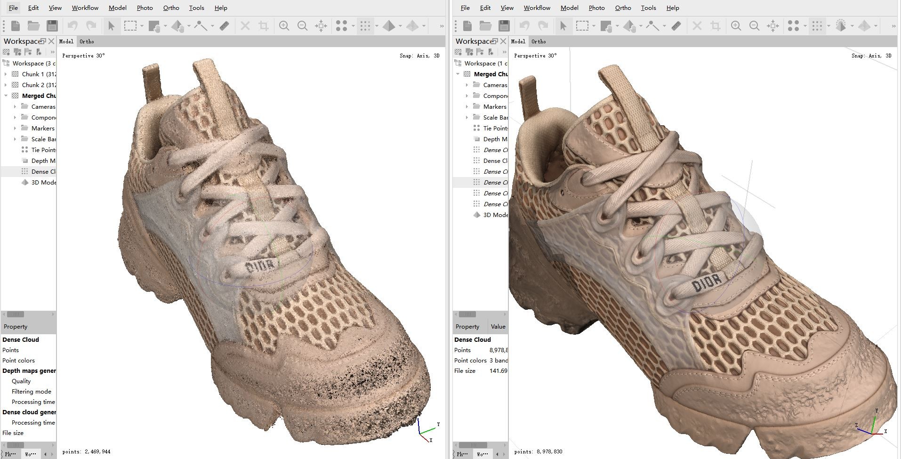Click the Zoom In magnifier icon

click(x=284, y=26)
